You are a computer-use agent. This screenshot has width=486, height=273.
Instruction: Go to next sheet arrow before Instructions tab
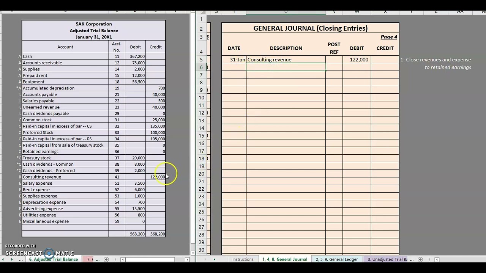point(214,260)
